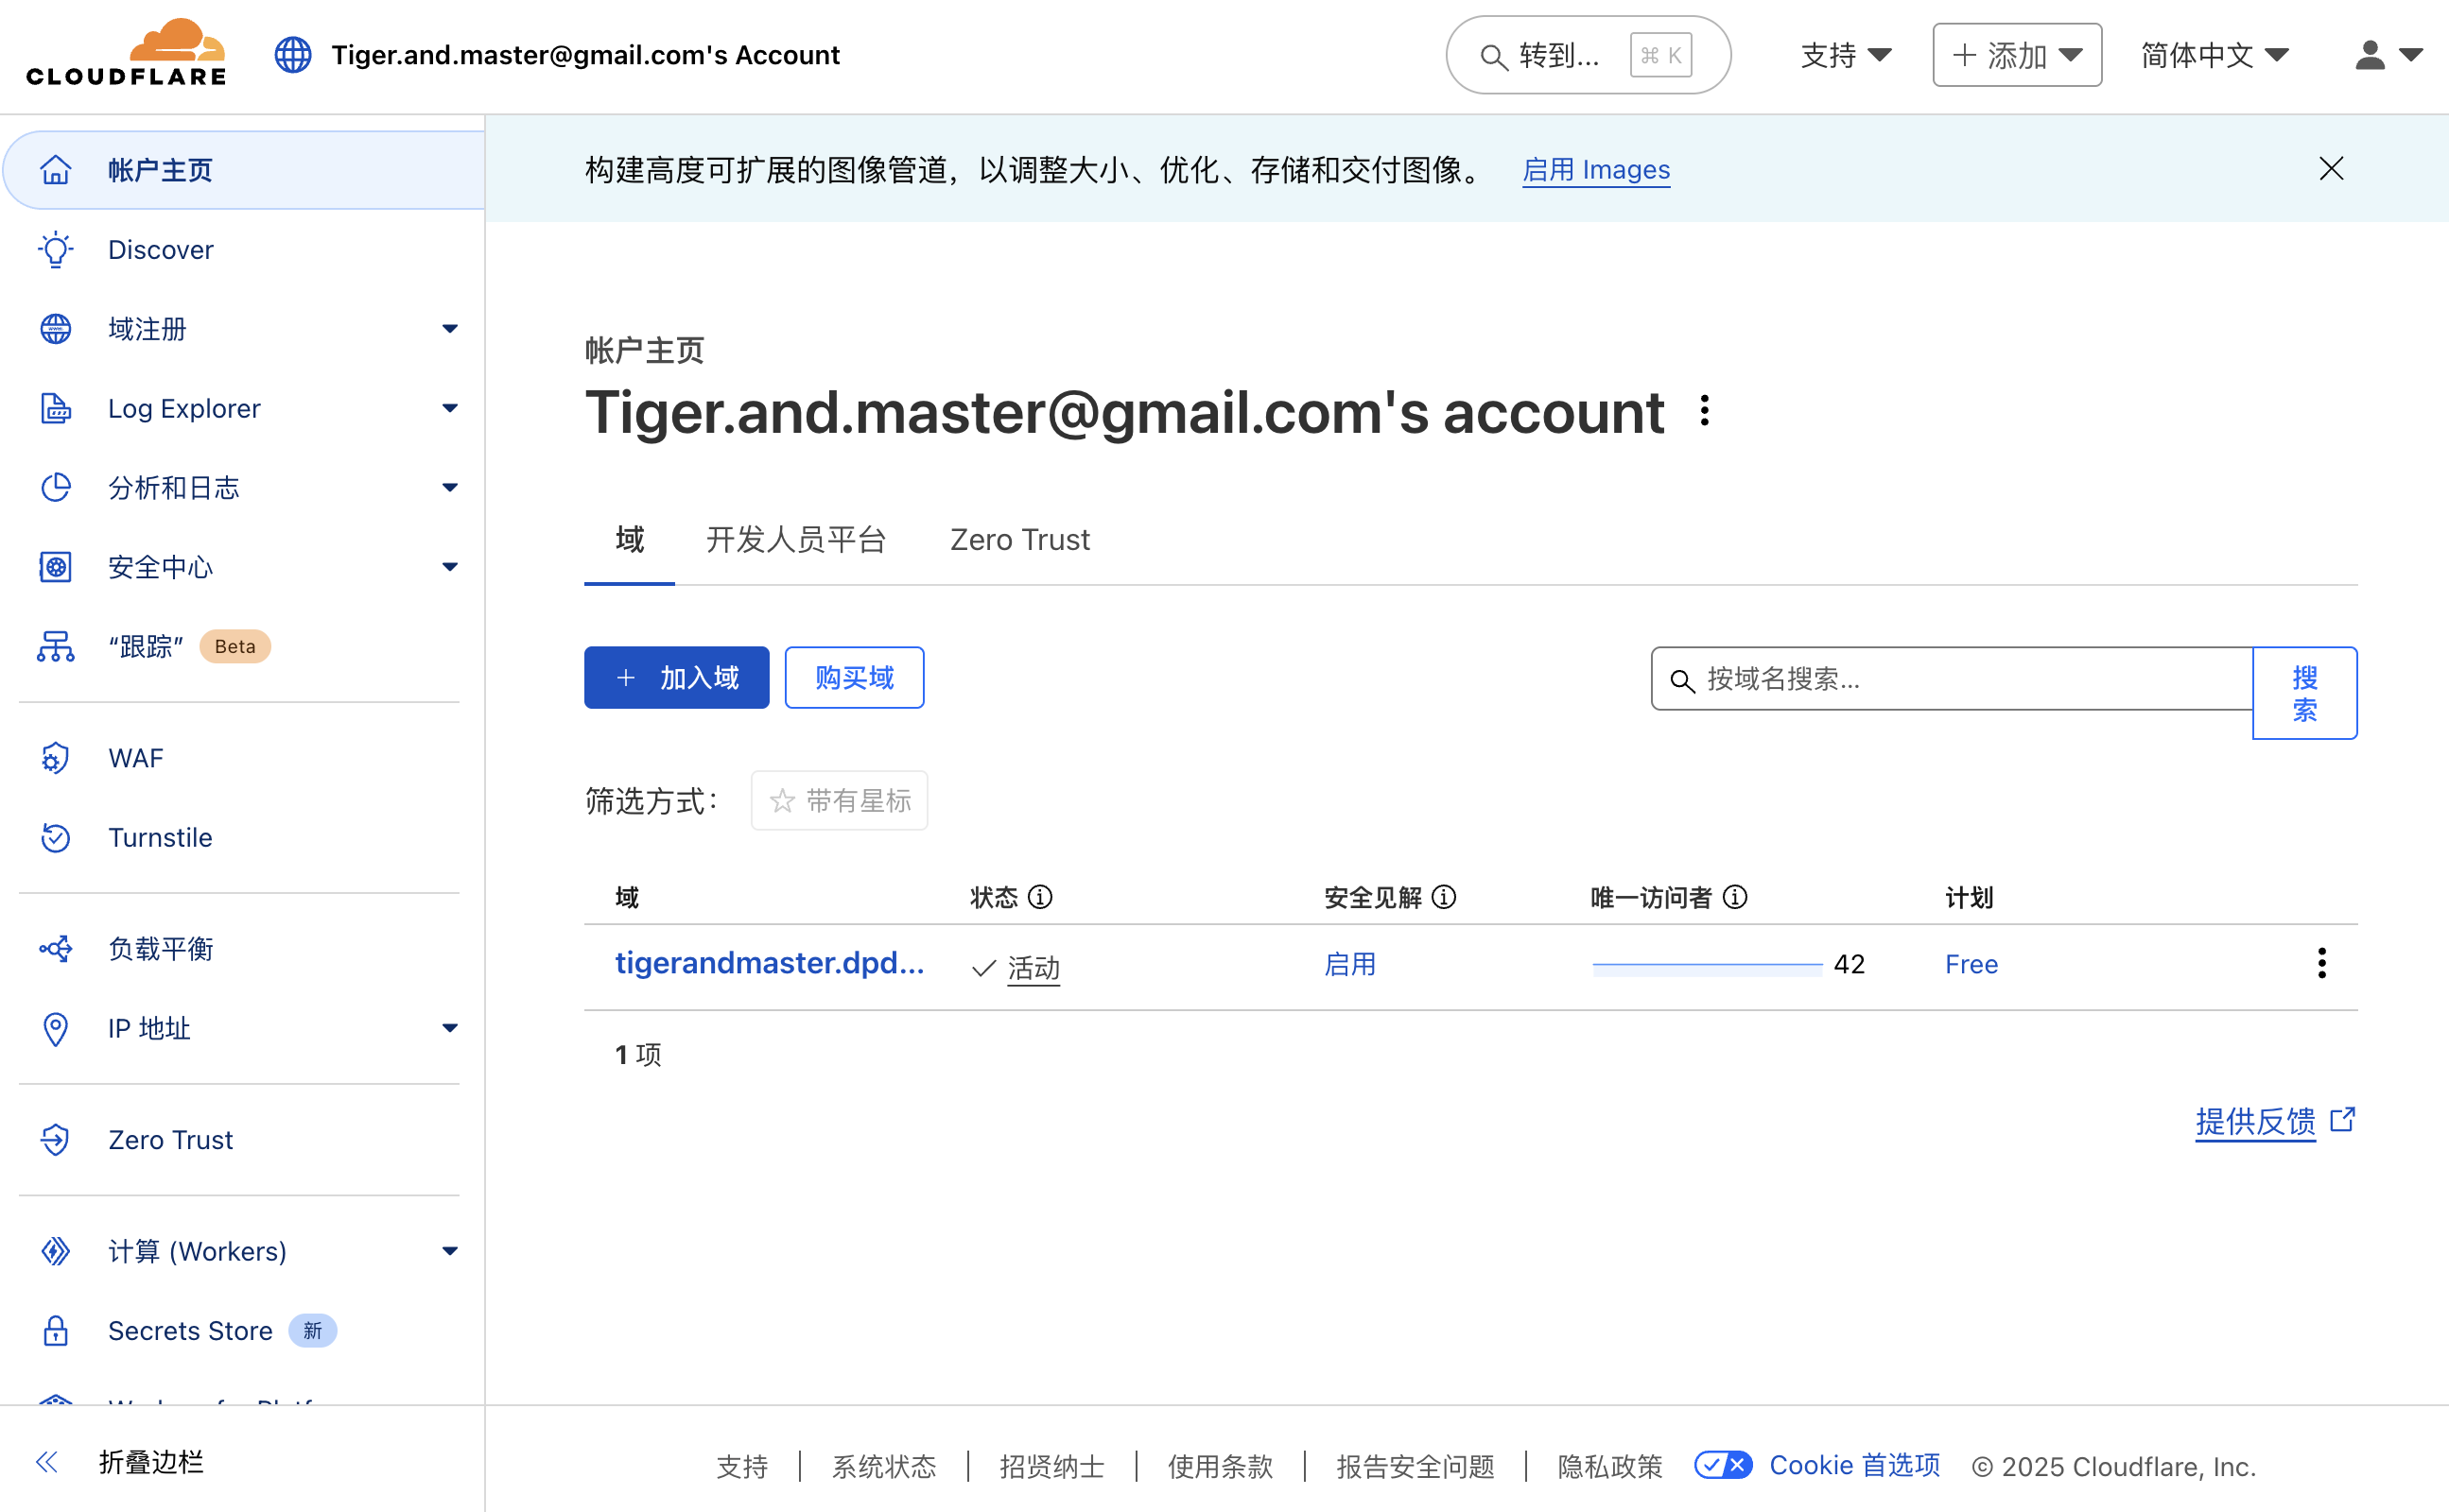Select the 域 tab

[629, 540]
